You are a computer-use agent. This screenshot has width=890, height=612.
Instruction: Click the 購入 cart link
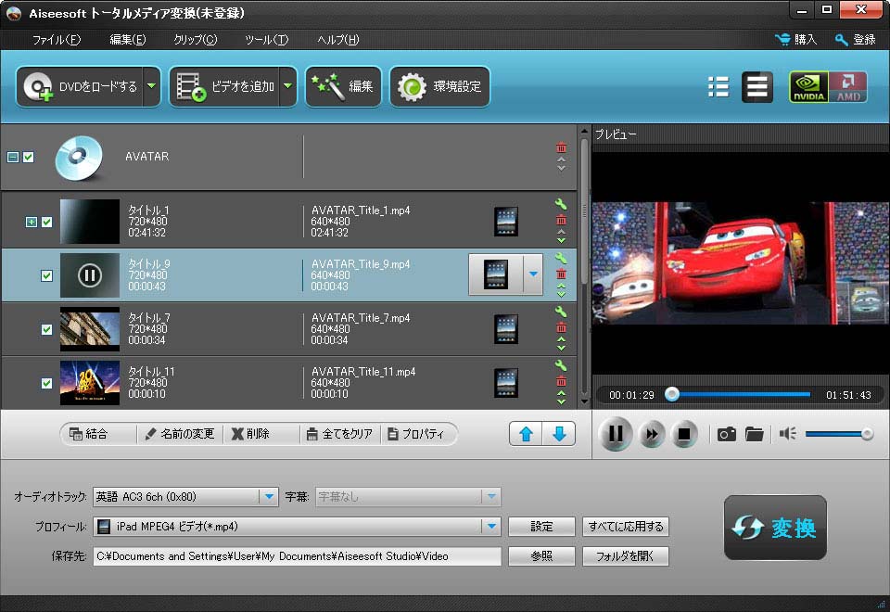(795, 39)
